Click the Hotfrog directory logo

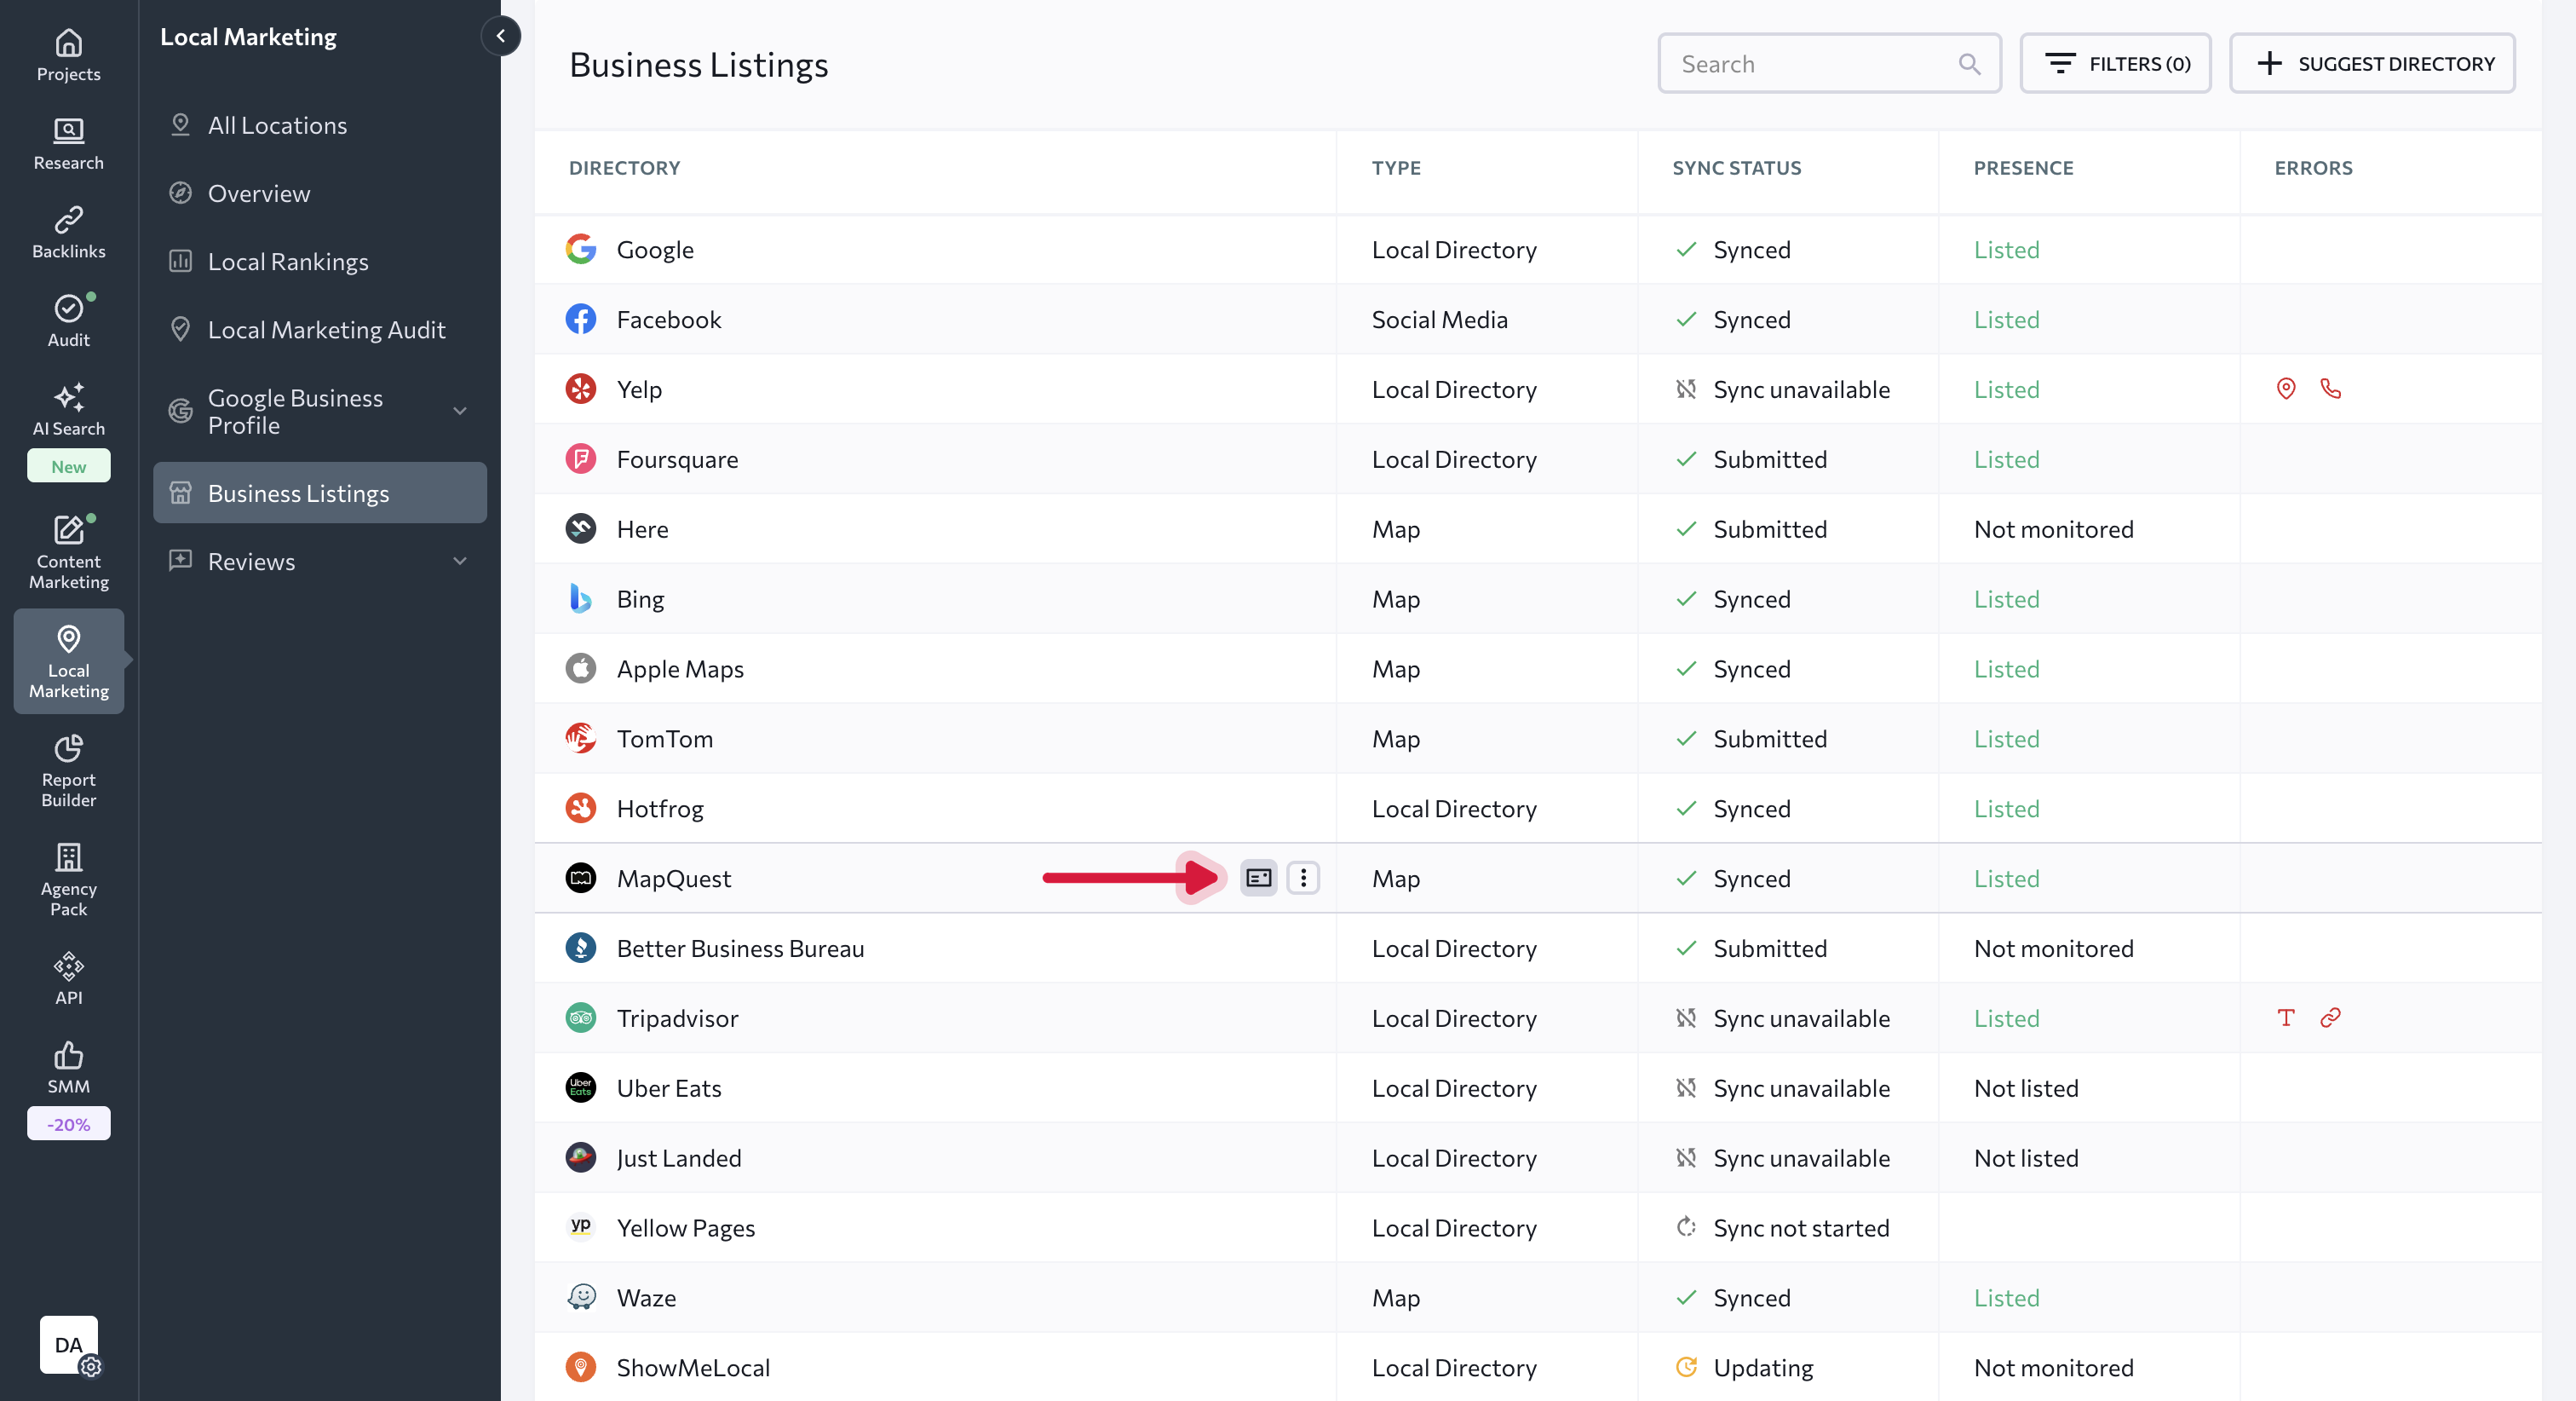(581, 808)
